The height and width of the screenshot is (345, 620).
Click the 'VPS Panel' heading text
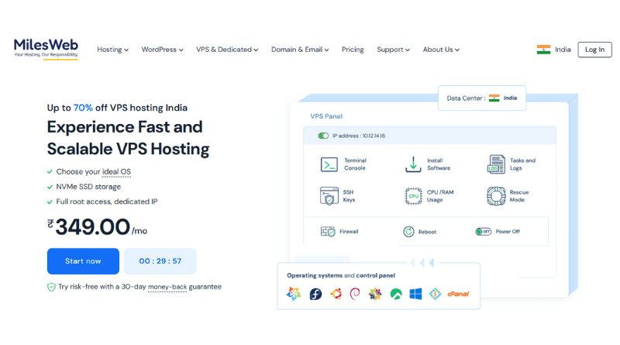click(x=326, y=116)
